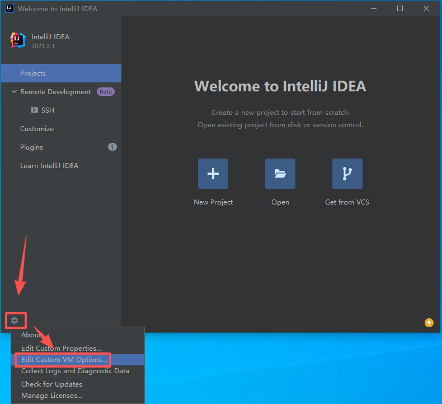Choose About from the gear menu

78,335
